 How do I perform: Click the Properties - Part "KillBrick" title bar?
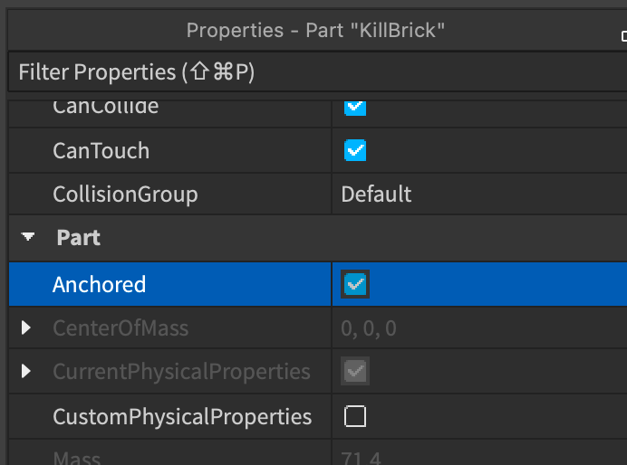point(315,31)
